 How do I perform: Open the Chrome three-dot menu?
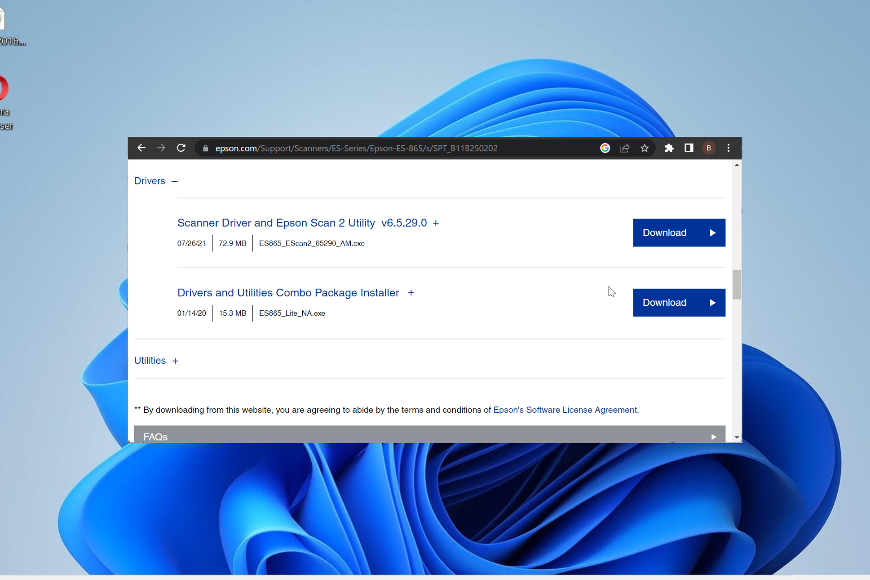pos(729,148)
